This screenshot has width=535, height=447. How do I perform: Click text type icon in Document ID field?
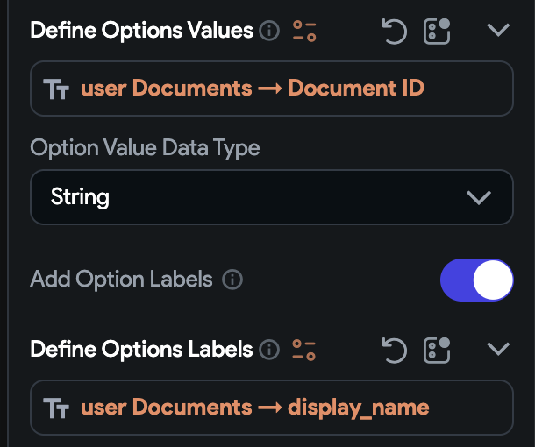point(56,89)
